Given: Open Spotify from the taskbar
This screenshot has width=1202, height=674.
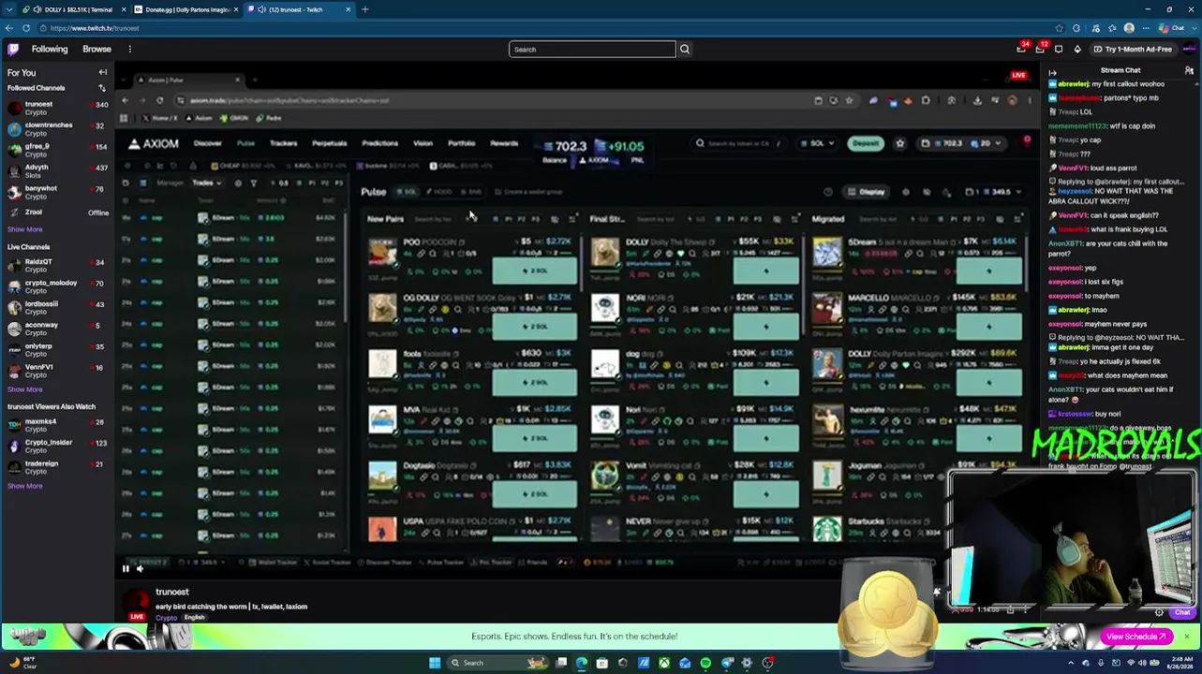Looking at the screenshot, I should (x=705, y=663).
